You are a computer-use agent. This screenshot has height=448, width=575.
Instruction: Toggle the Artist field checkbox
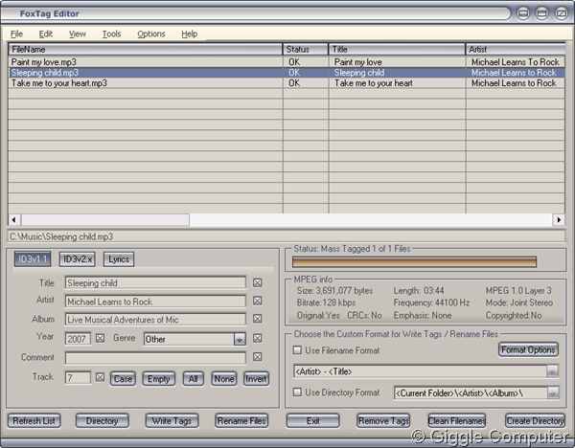pos(258,301)
